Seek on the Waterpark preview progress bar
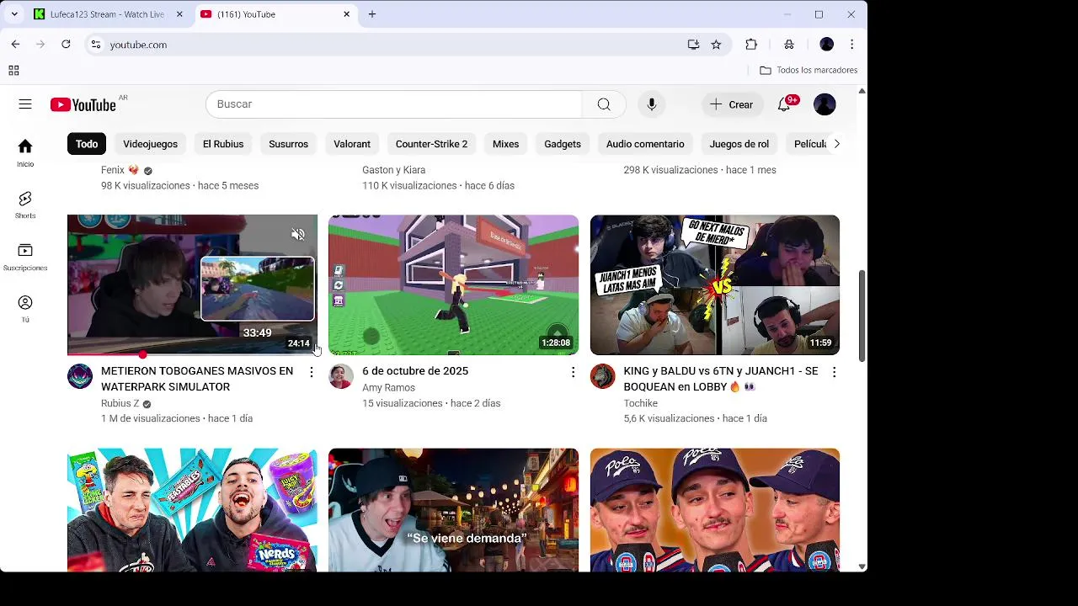 tap(192, 354)
